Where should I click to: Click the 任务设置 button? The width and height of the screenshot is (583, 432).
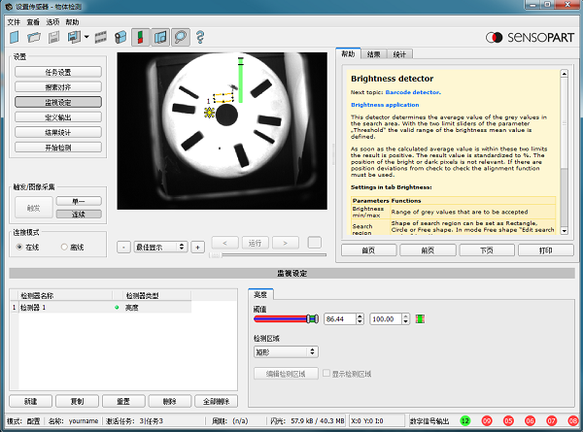57,72
